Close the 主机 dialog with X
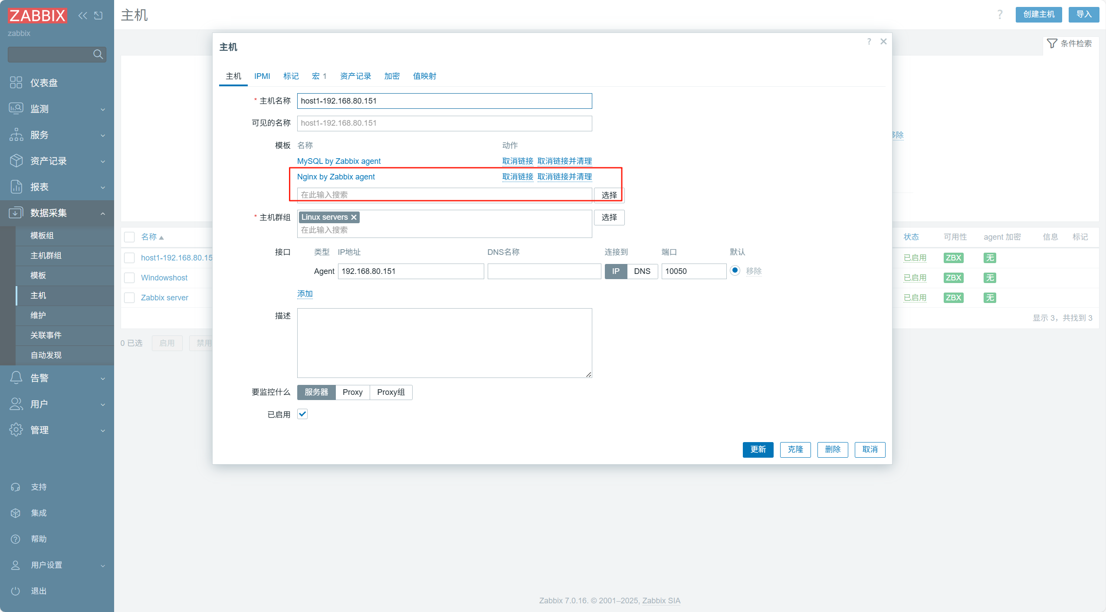 point(883,41)
